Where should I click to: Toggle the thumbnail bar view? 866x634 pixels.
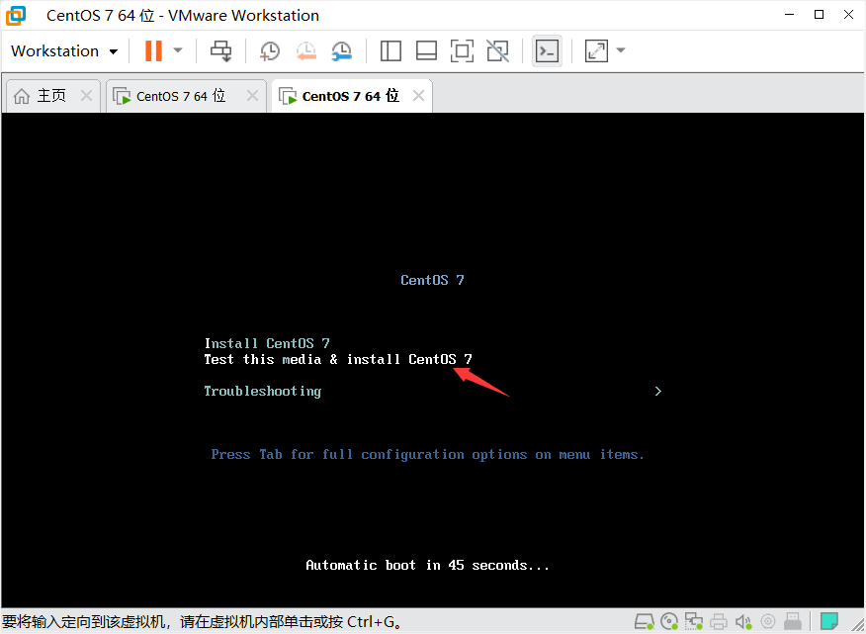click(x=426, y=50)
